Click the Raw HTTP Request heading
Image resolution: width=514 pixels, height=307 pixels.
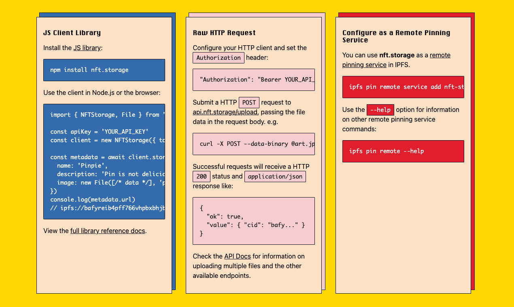click(224, 33)
